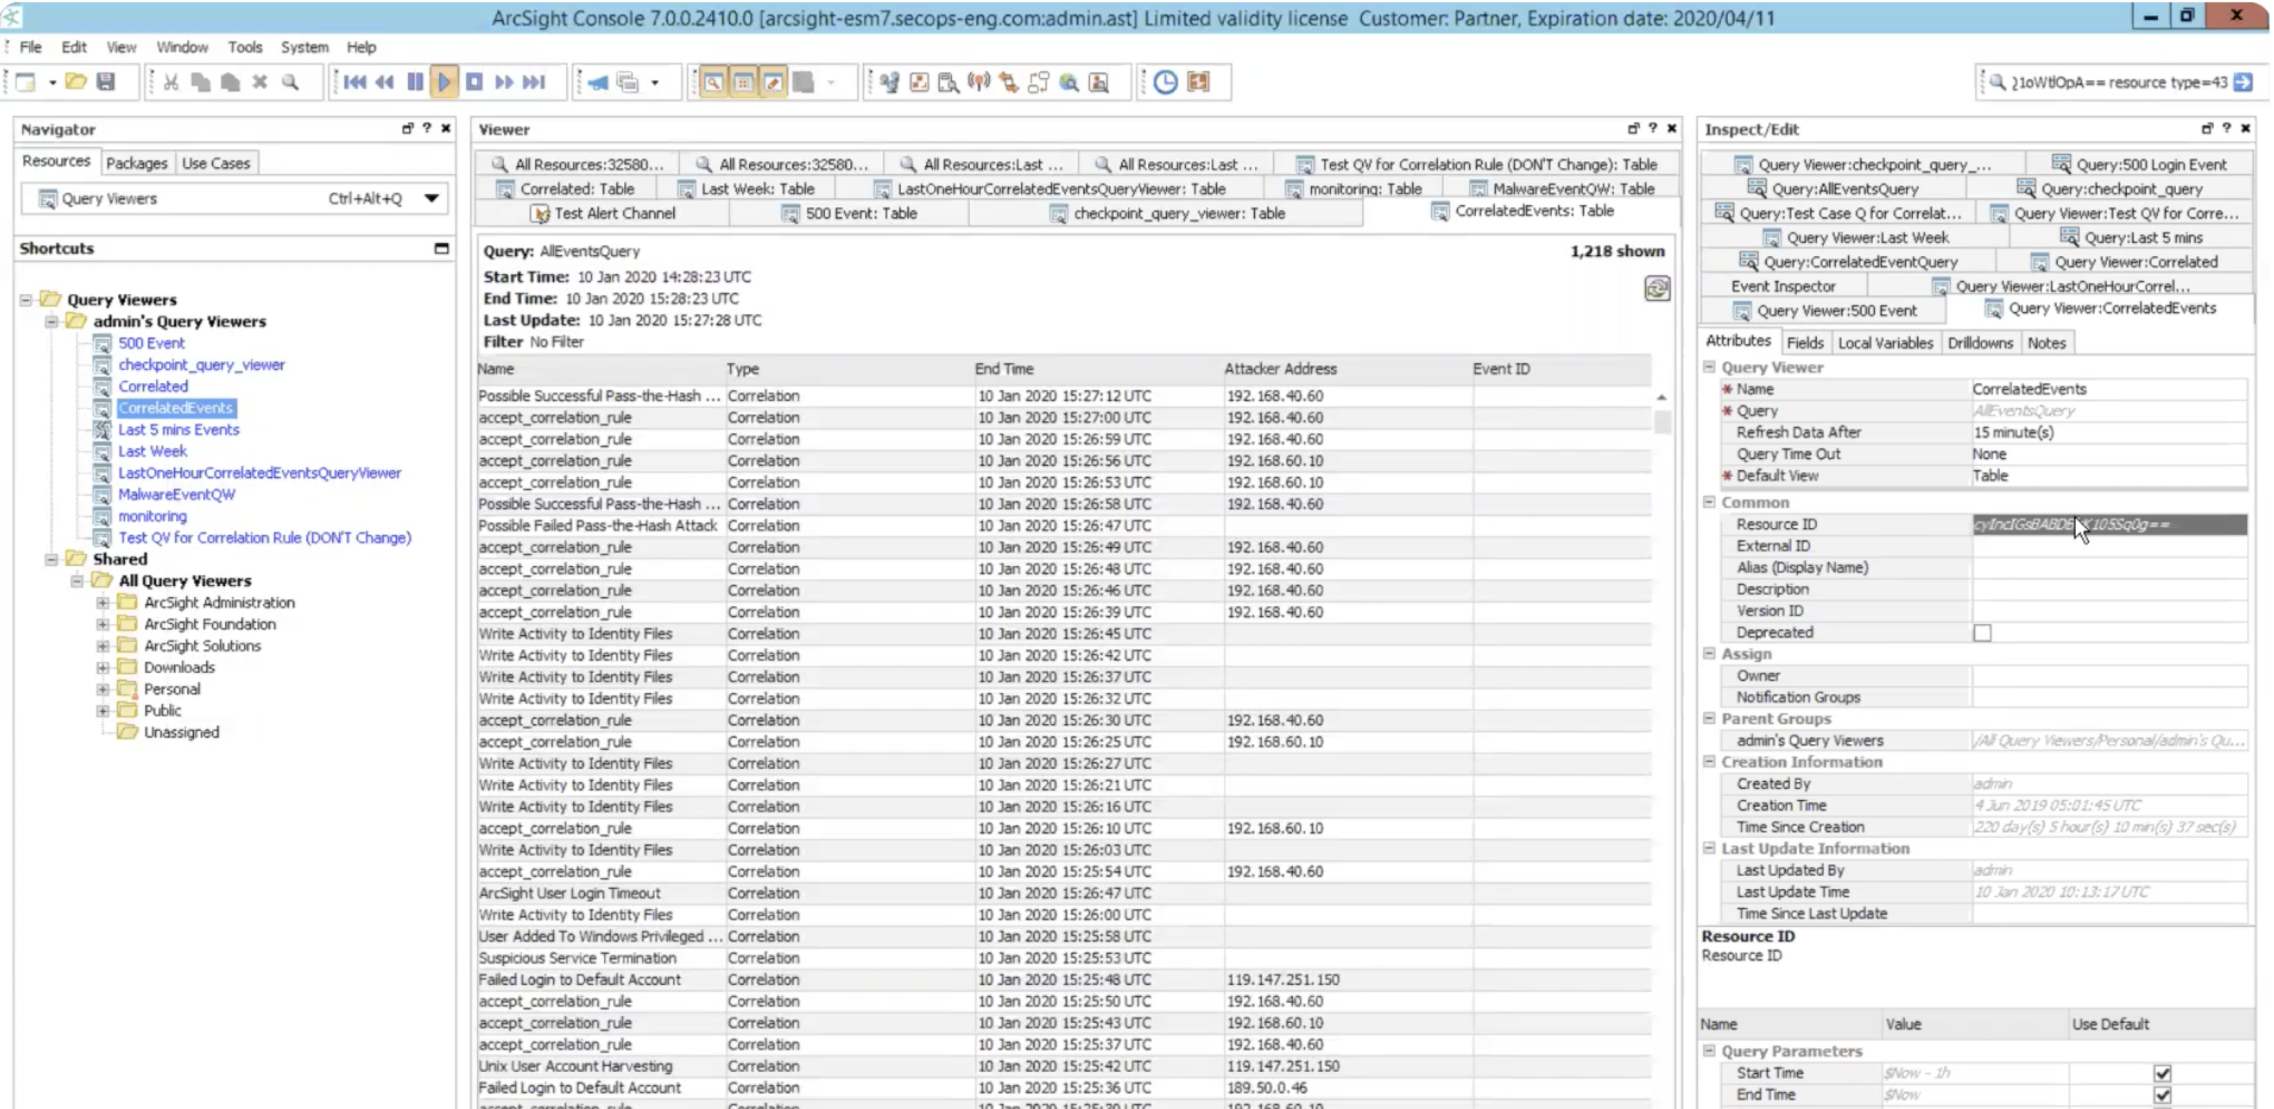Select the Test Alert Channel viewer tab
2274x1109 pixels.
[604, 212]
